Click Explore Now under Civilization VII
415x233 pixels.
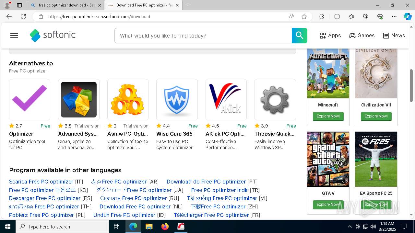(376, 116)
